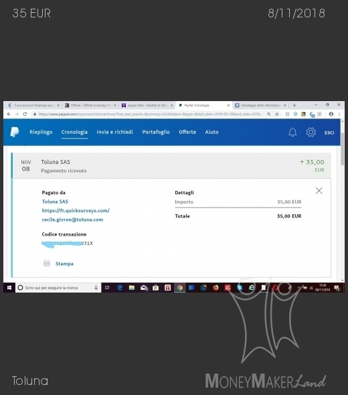Open Invia e richiedi
The height and width of the screenshot is (395, 348).
click(114, 132)
